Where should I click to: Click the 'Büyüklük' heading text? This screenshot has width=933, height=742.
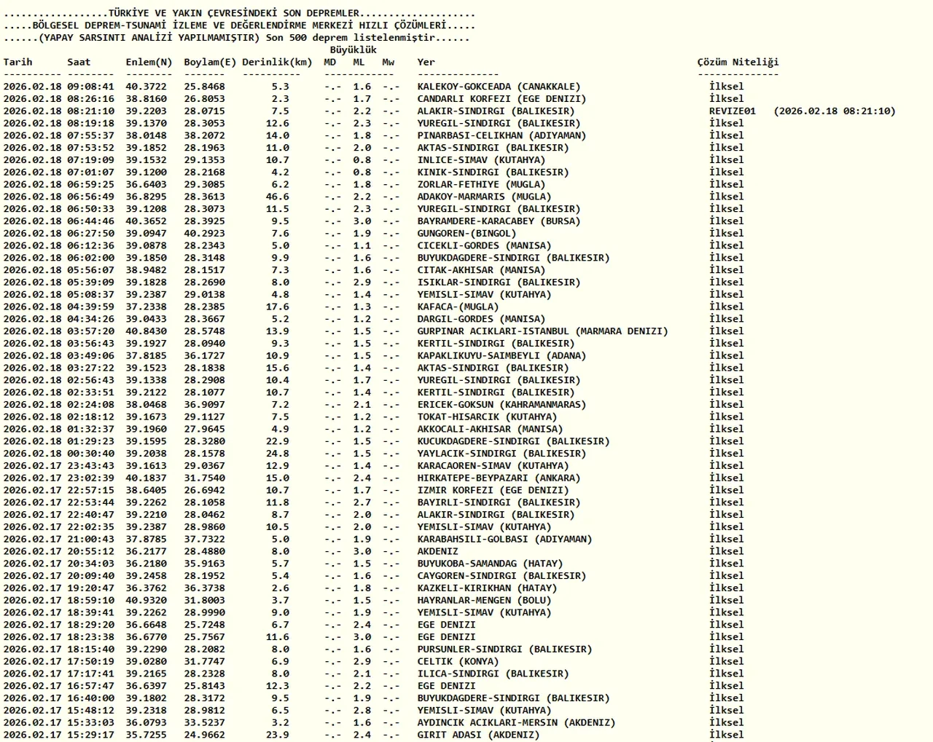tap(353, 50)
